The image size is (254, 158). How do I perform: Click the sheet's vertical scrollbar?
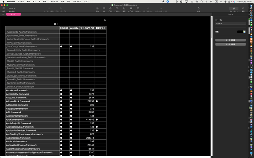click(x=211, y=27)
